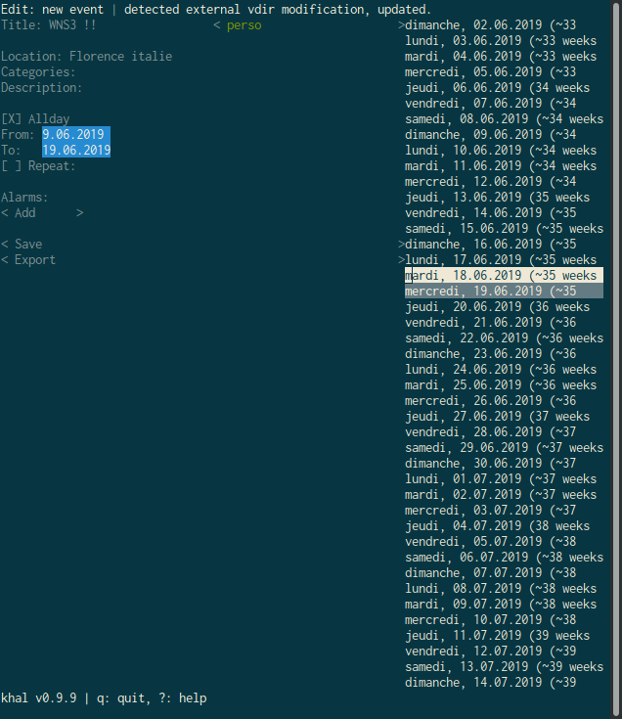Edit the From date field 9.06.2019

tap(76, 134)
